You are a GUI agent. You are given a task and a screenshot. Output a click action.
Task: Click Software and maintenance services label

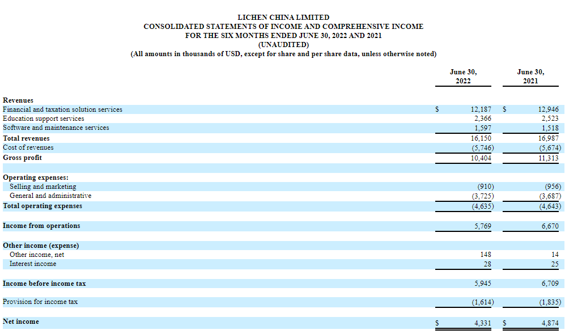[56, 128]
